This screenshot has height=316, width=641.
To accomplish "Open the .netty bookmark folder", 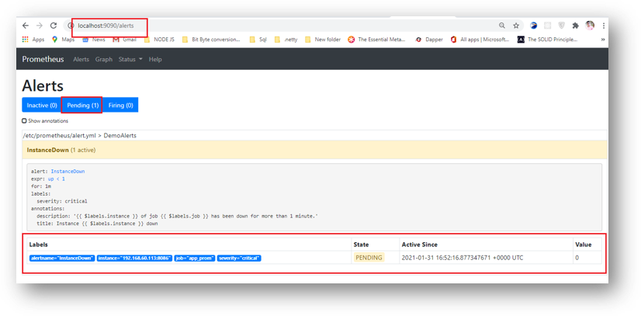I will tap(286, 40).
